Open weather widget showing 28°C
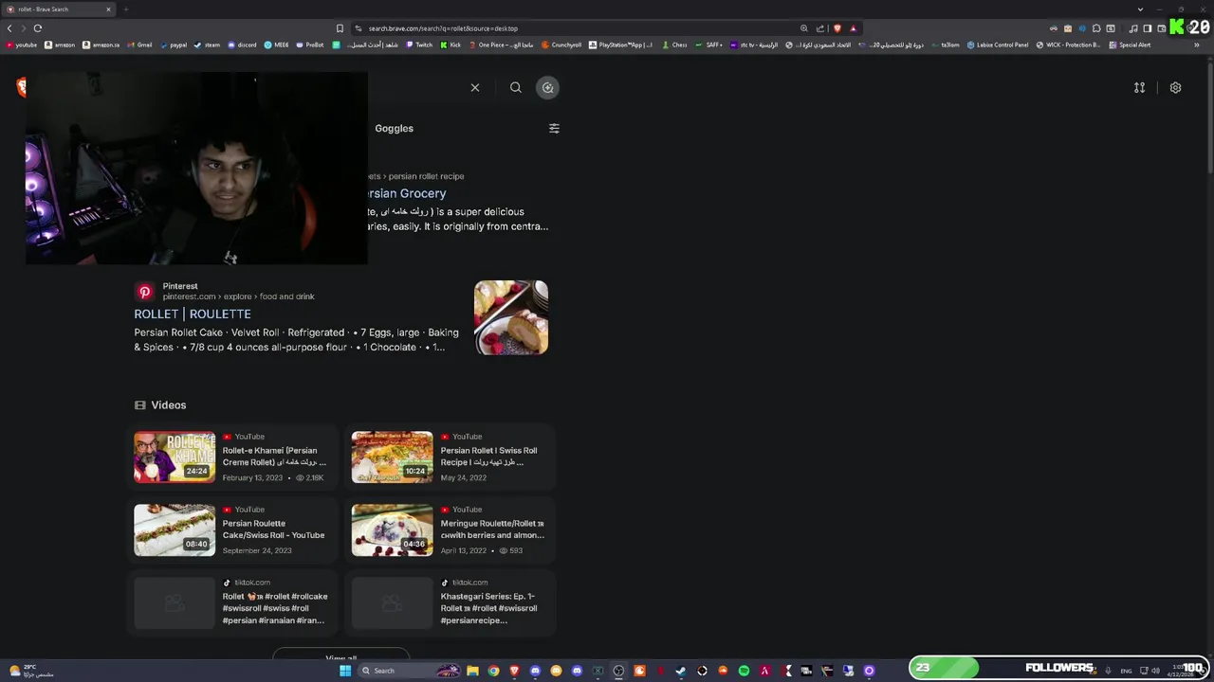Viewport: 1214px width, 682px height. tap(31, 671)
